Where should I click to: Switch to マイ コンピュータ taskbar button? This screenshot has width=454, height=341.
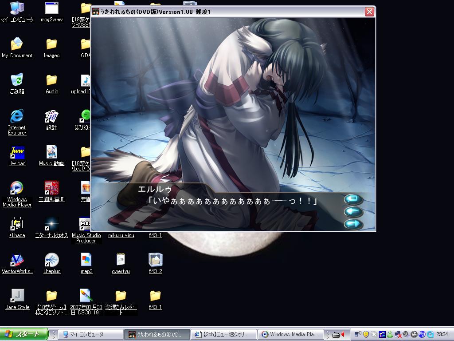point(90,334)
